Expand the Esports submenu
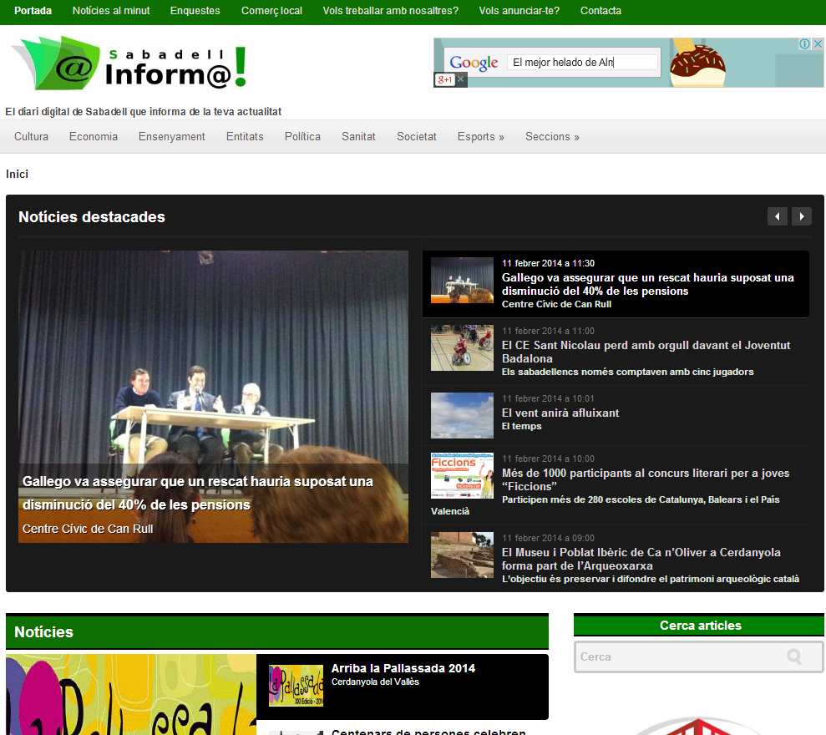Viewport: 826px width, 735px height. 480,136
